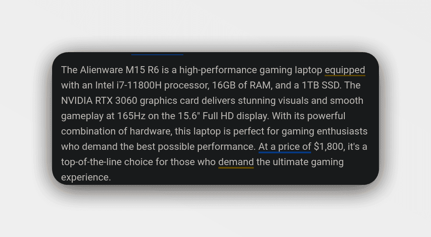
Task: Click the blue bar at the card's top edge
Action: (157, 55)
